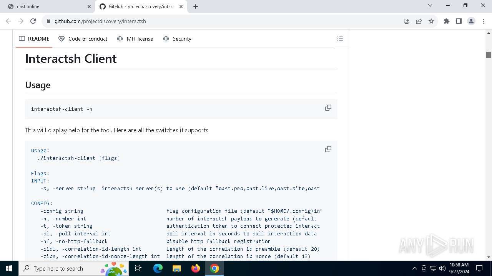Open File Explorer from taskbar
The height and width of the screenshot is (276, 492).
point(177,268)
